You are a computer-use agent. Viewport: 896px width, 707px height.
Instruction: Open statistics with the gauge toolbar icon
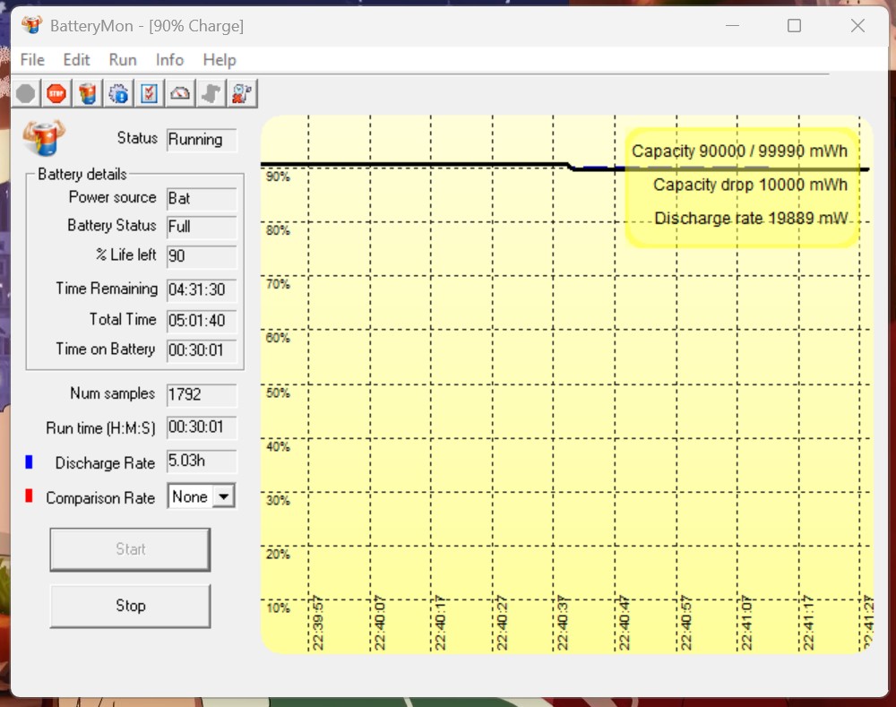coord(179,92)
